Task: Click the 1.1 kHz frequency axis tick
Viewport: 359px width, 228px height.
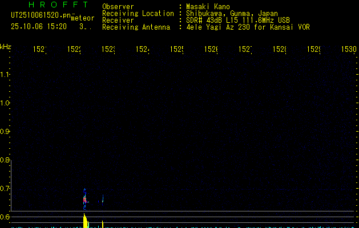Action: click(6, 75)
